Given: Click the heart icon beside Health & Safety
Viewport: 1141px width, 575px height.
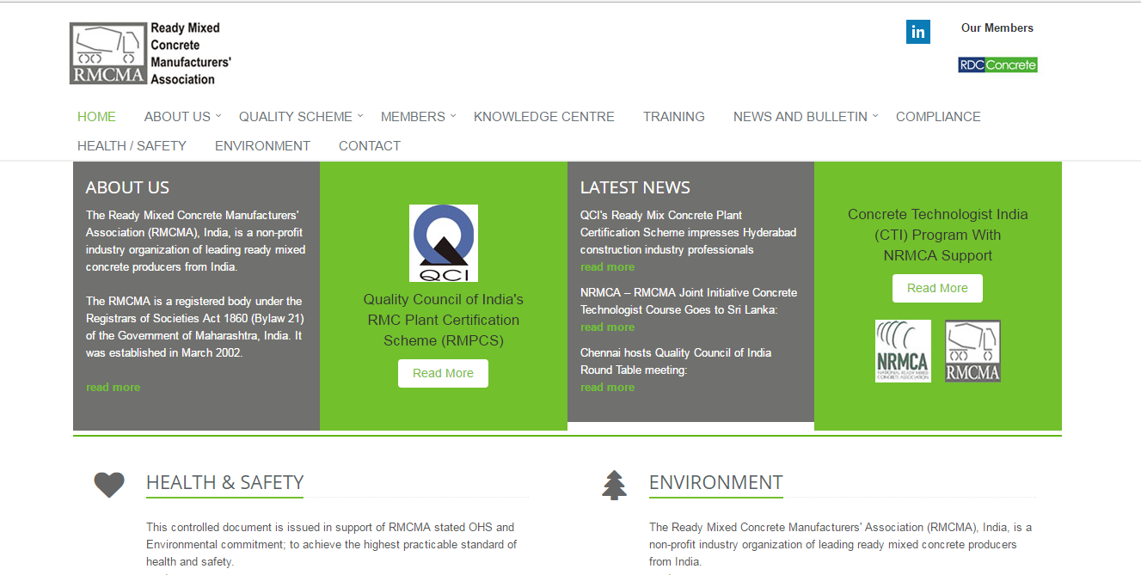Looking at the screenshot, I should pos(109,485).
